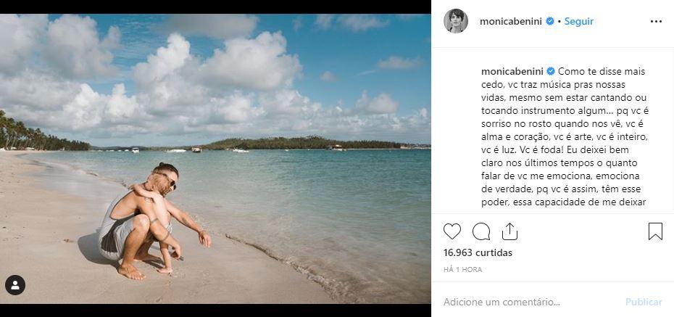Click the boats on the water in the photo

(196, 149)
